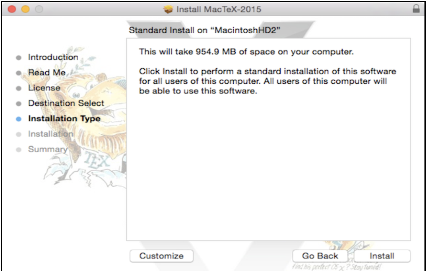Click the blue bullet beside Installation Type
Image resolution: width=426 pixels, height=271 pixels.
(18, 119)
